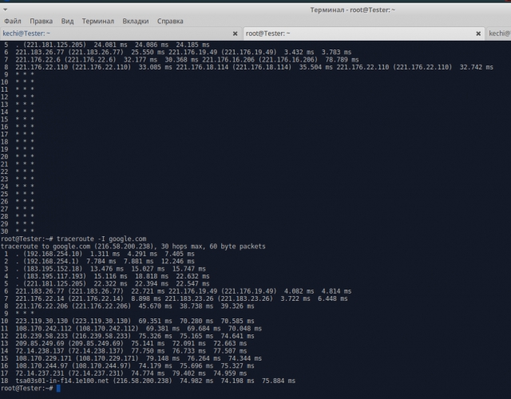Click 221.183.23.26 on hop 7
This screenshot has height=399, width=511.
point(189,298)
